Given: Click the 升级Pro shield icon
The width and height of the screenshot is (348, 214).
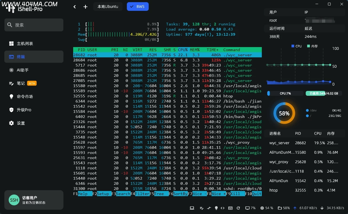Looking at the screenshot, I should [11, 110].
